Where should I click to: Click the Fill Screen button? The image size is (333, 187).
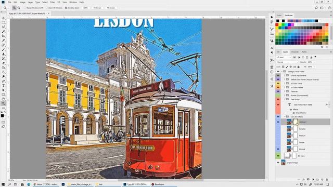point(111,8)
